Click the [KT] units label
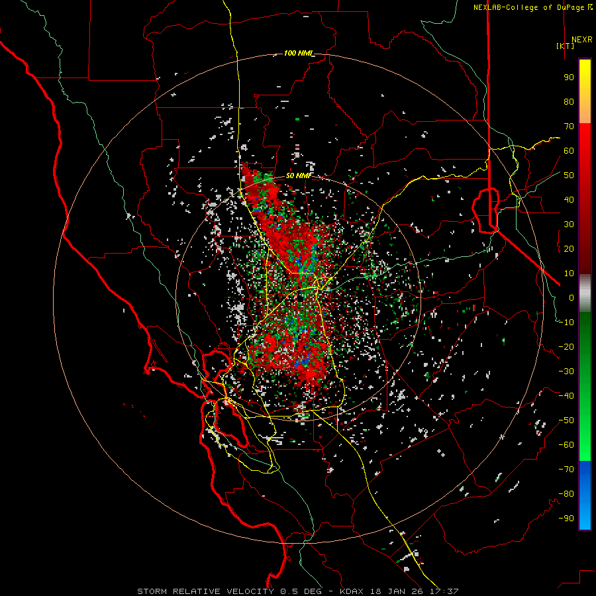 point(566,46)
